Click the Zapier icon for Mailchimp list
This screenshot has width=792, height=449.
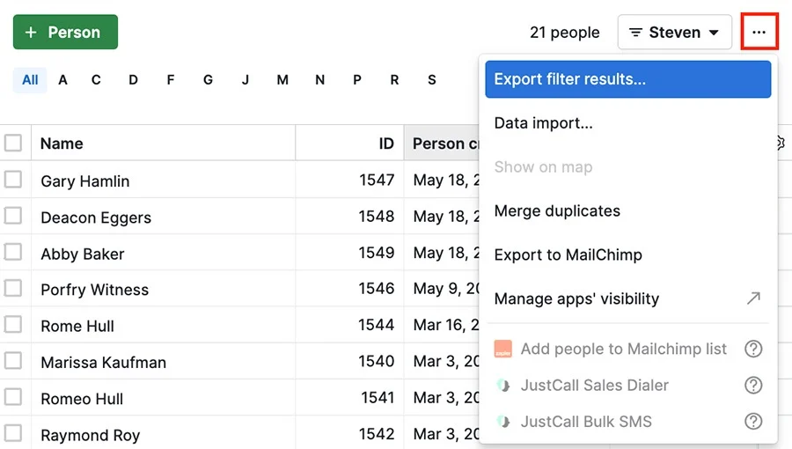point(502,350)
